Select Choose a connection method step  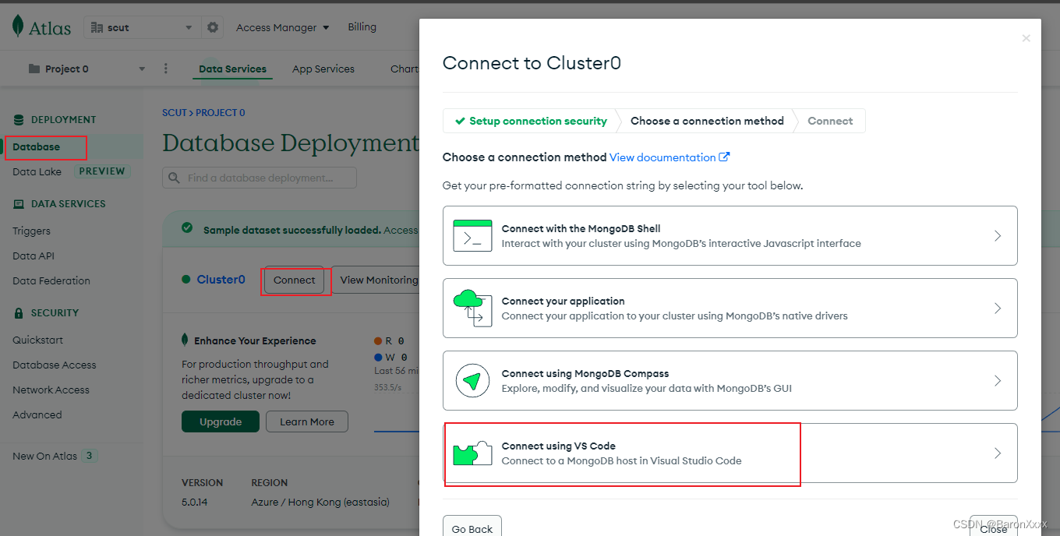coord(707,121)
